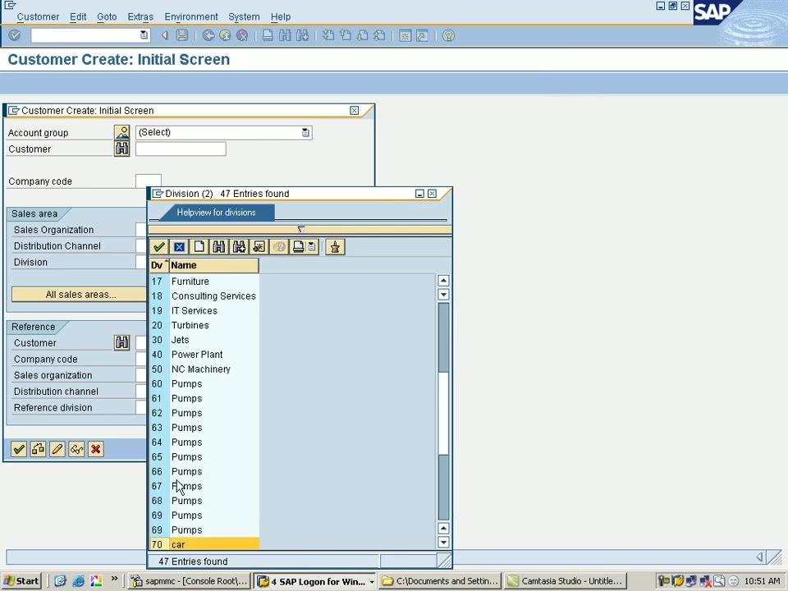The height and width of the screenshot is (591, 788).
Task: Click the Division list vertical scrollbar
Action: [x=443, y=411]
